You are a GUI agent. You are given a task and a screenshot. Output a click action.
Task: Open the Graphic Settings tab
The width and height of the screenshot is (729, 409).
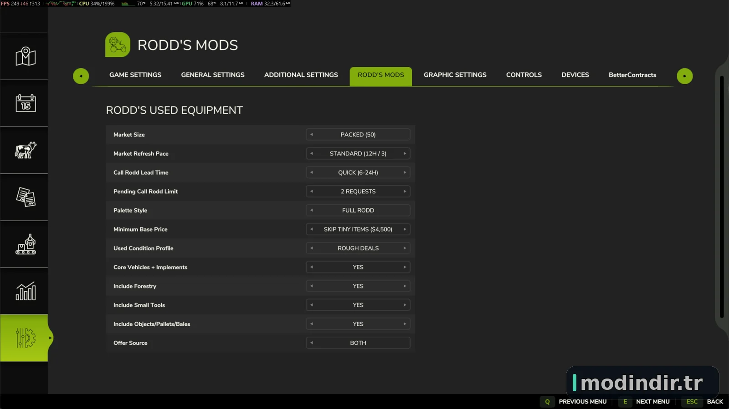point(455,75)
